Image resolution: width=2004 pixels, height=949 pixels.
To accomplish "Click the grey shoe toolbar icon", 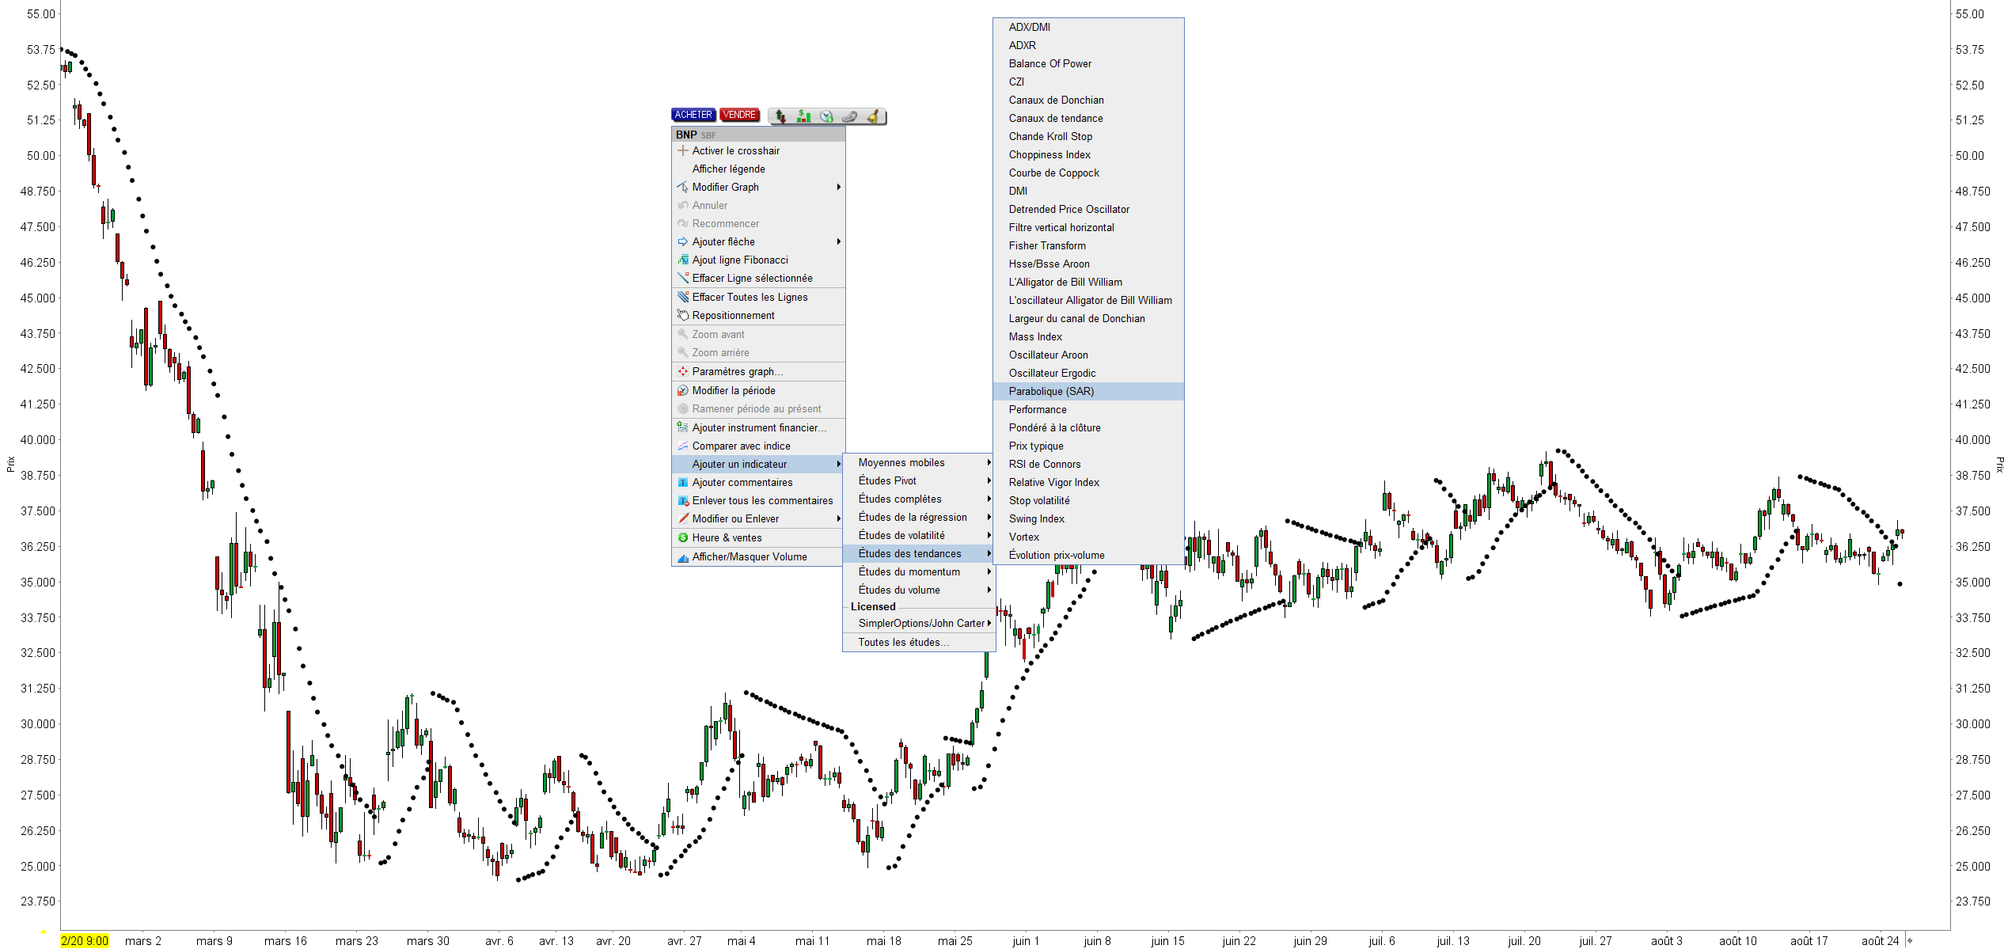I will coord(849,116).
